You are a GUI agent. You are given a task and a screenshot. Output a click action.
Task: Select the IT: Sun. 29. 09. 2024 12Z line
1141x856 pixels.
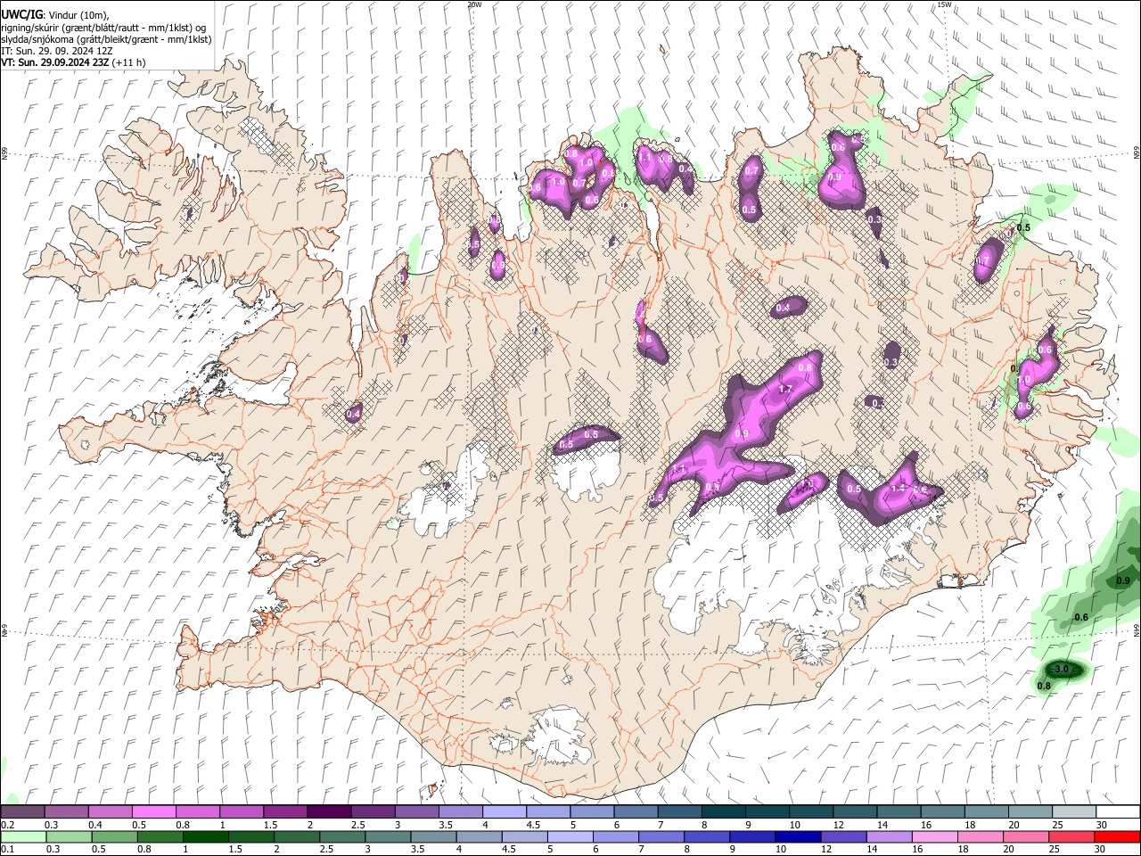tap(56, 51)
